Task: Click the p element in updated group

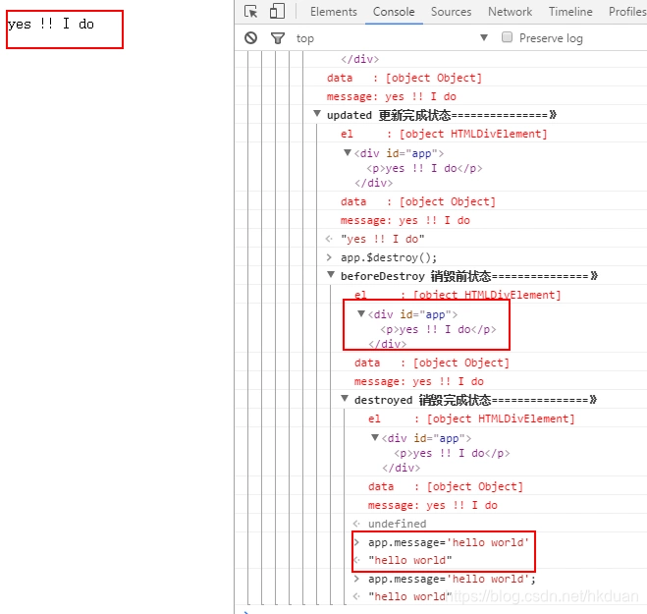Action: click(424, 168)
